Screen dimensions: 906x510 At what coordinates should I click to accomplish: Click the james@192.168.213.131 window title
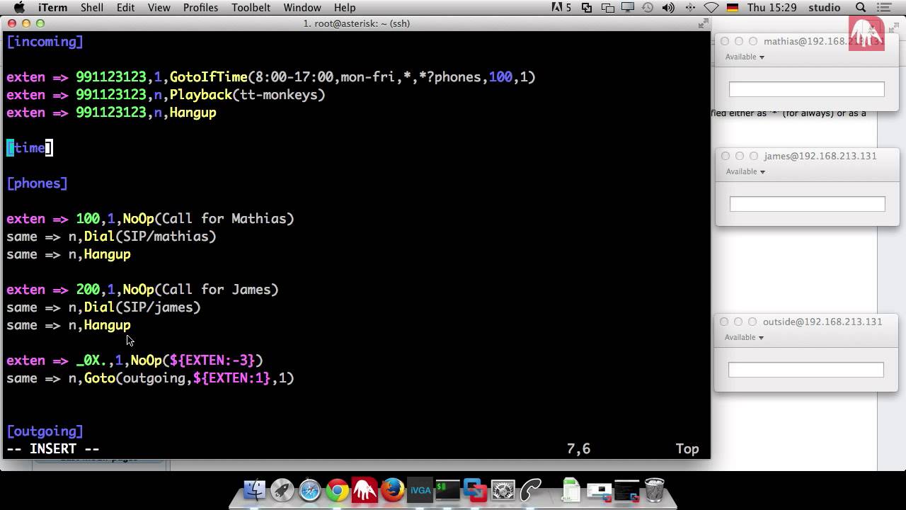tap(820, 156)
